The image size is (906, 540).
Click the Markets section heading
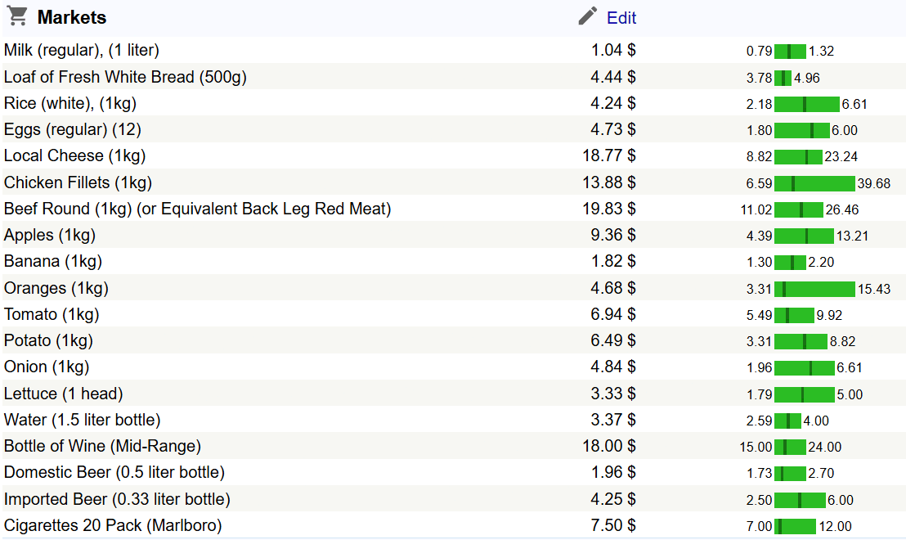[x=72, y=18]
